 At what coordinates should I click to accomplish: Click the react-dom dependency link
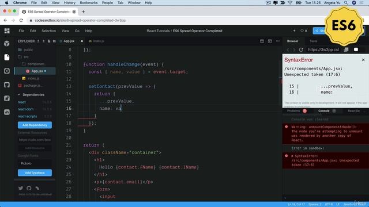25,109
